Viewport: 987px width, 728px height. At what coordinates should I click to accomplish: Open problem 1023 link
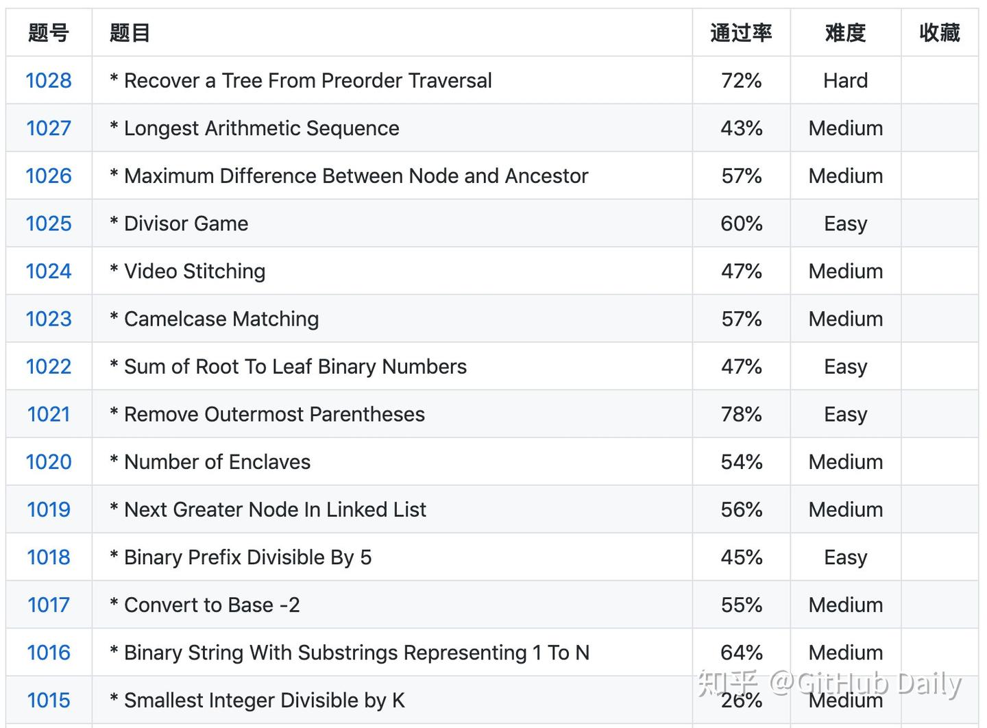pyautogui.click(x=48, y=319)
